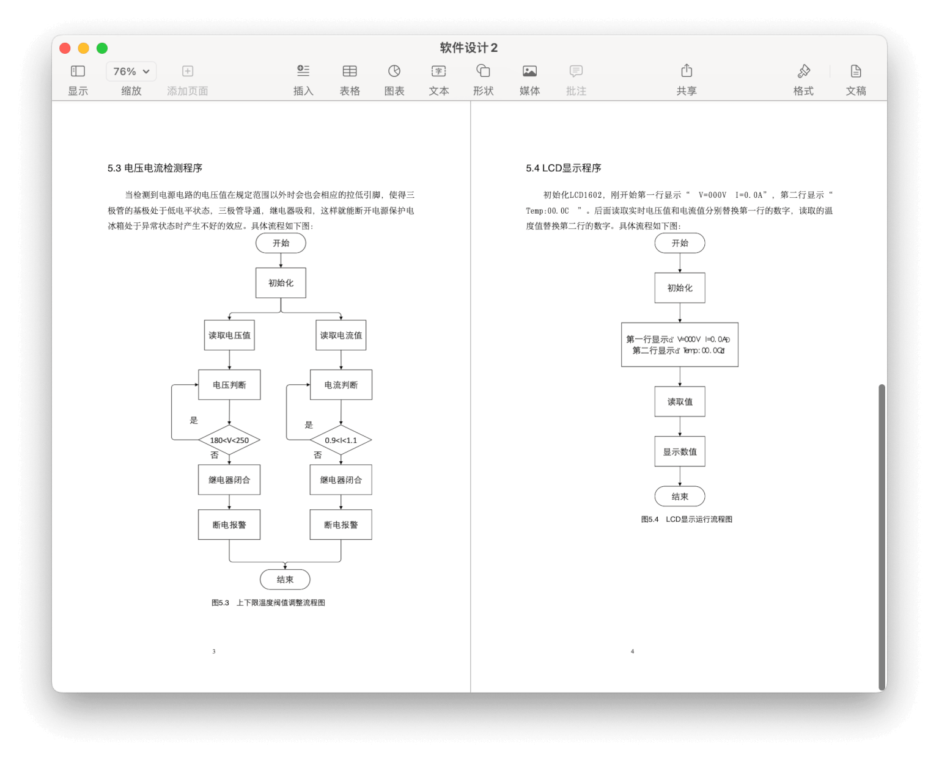The width and height of the screenshot is (939, 761).
Task: Click caption 图5.3 上下限温度阀值调整流程图
Action: pyautogui.click(x=268, y=603)
